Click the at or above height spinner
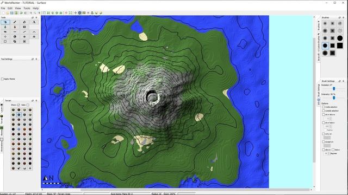 point(327,119)
